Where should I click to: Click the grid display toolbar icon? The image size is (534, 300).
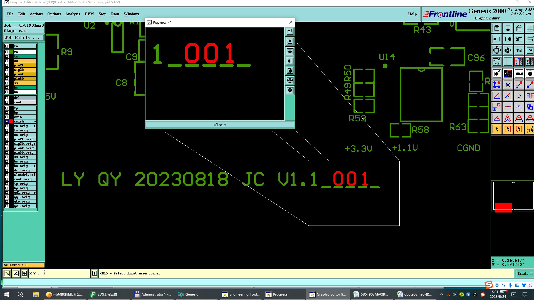click(508, 61)
